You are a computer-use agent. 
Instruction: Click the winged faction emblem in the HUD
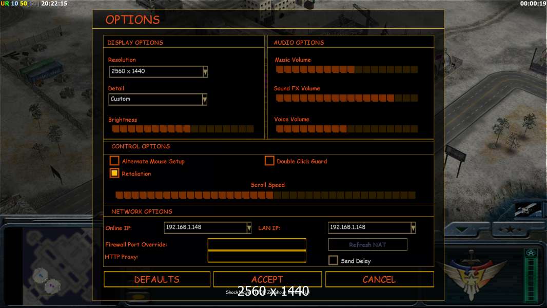[x=472, y=276]
